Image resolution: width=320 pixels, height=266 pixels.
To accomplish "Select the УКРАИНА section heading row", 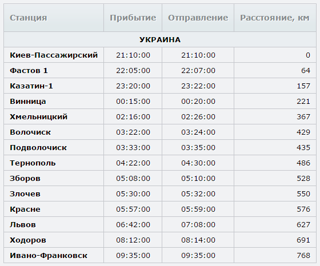I will click(160, 39).
